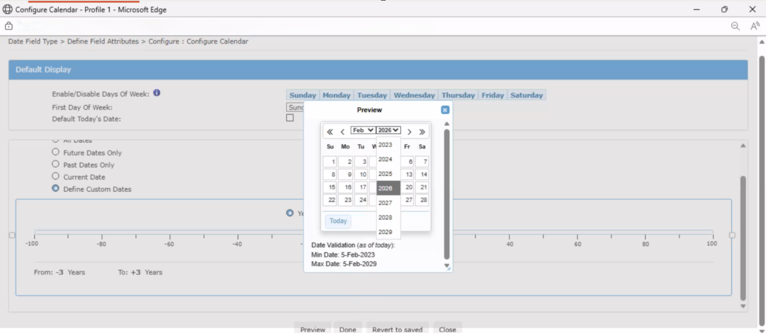Click the Today button in the calendar
The width and height of the screenshot is (766, 333).
pyautogui.click(x=338, y=221)
